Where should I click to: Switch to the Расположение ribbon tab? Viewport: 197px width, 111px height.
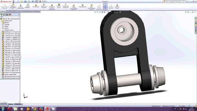click(x=11, y=11)
